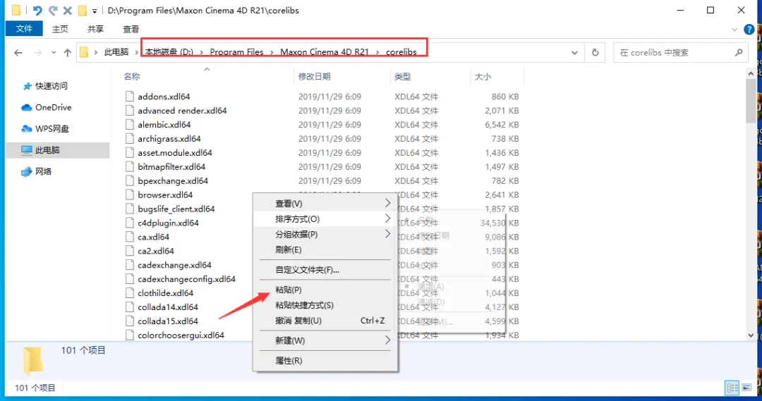Open recent locations dropdown arrow
The height and width of the screenshot is (401, 762).
[x=54, y=52]
